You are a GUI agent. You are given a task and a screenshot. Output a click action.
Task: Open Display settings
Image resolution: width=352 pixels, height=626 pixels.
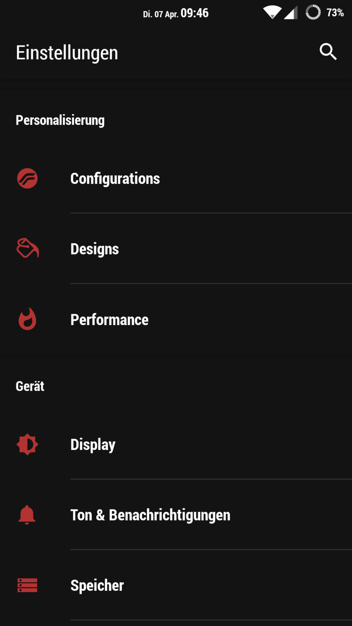click(93, 445)
